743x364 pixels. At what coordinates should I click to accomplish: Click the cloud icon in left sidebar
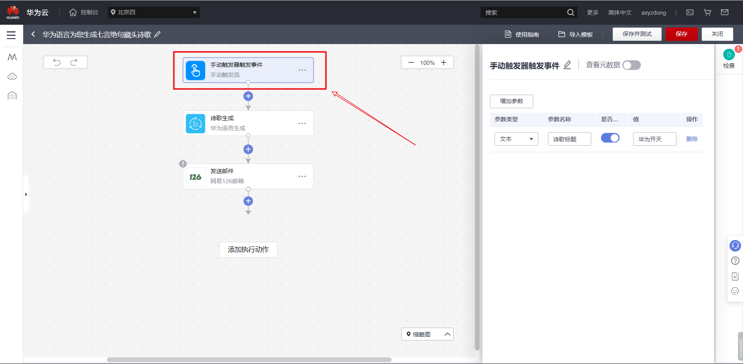12,76
